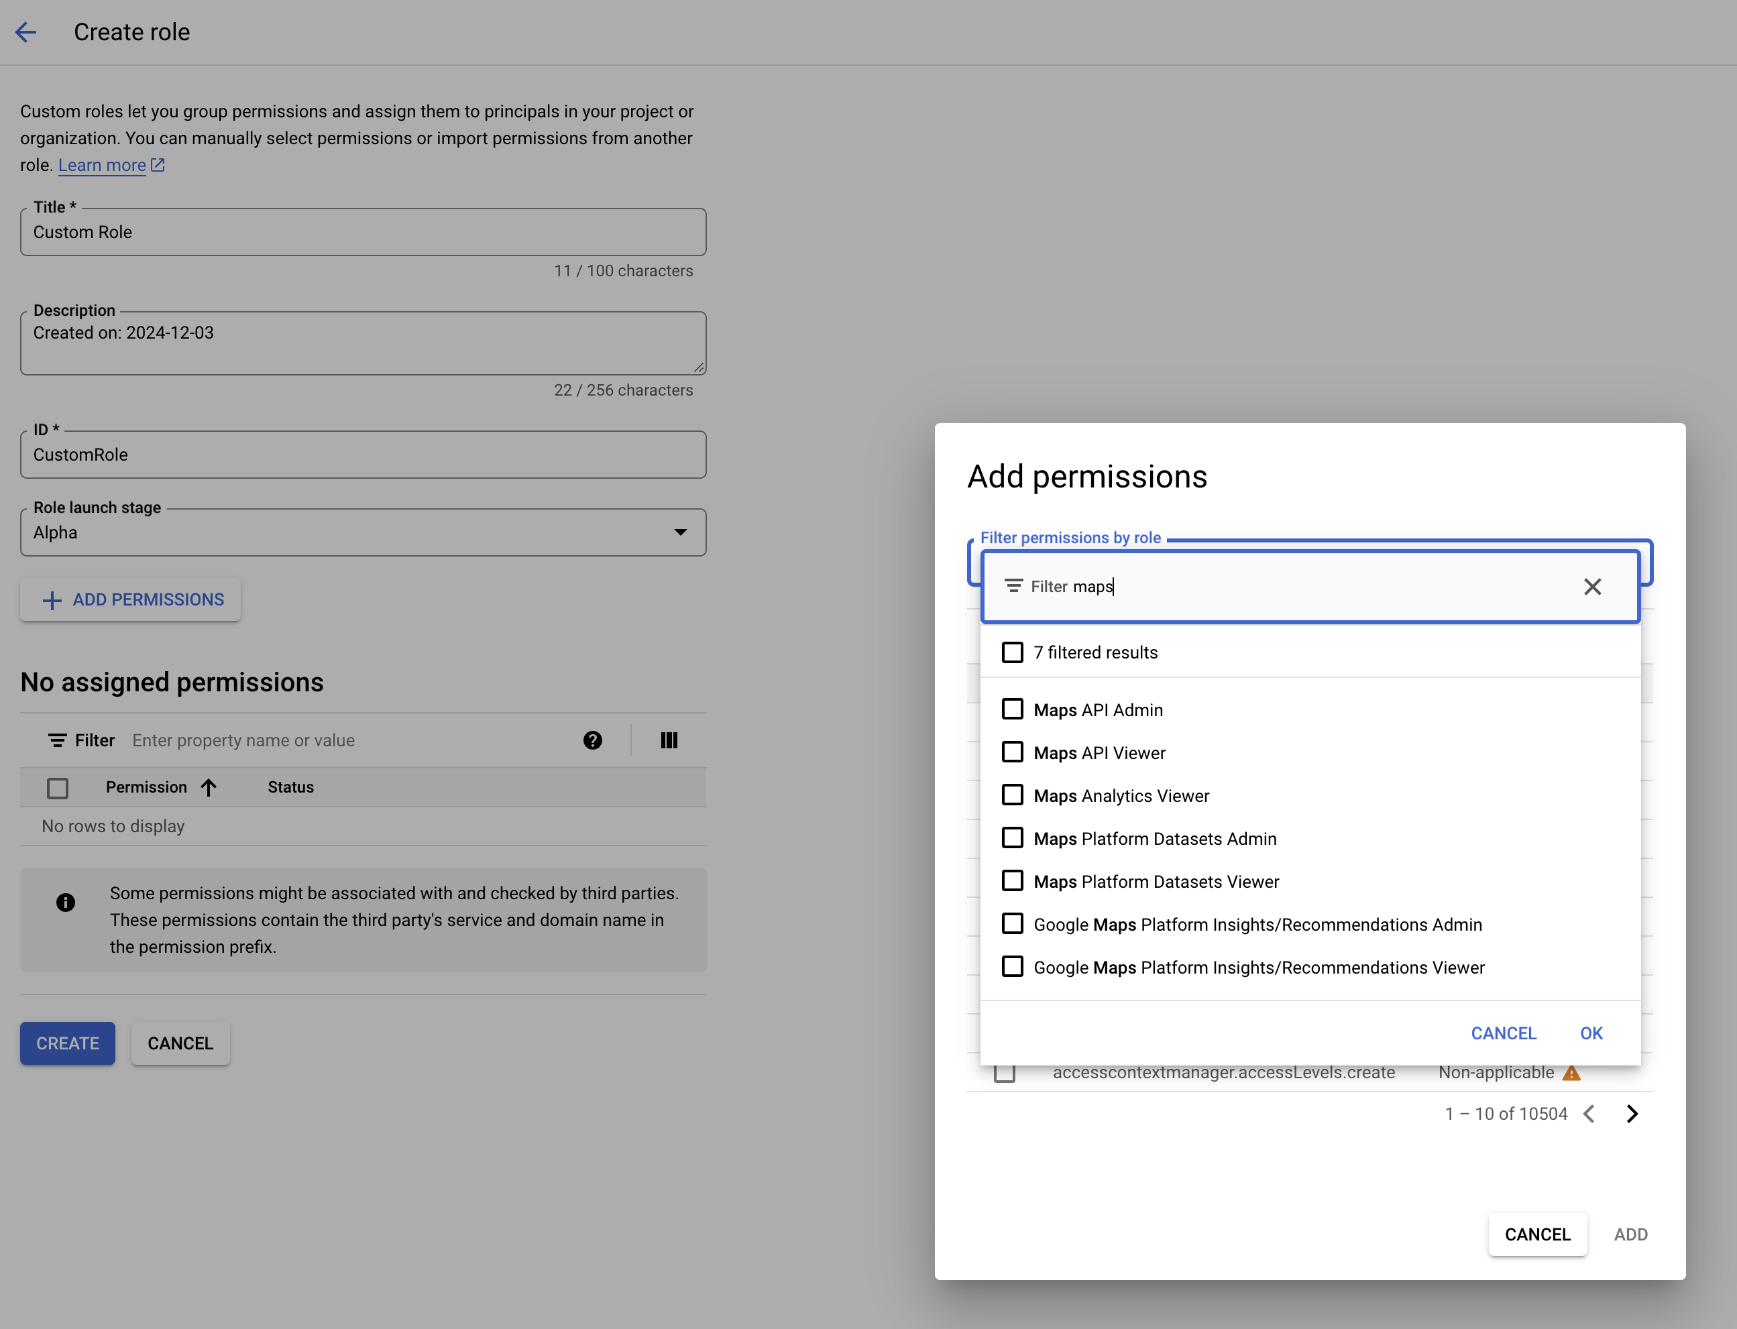
Task: Select the Learn more hyperlink
Action: (x=103, y=165)
